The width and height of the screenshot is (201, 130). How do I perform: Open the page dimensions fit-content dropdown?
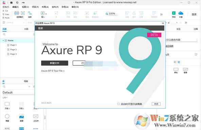tap(182, 40)
